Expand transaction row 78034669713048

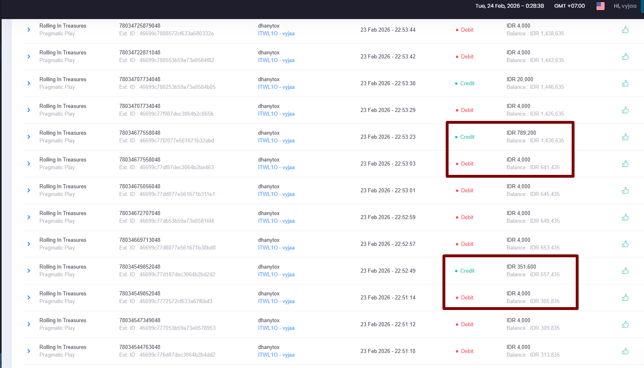coord(29,244)
